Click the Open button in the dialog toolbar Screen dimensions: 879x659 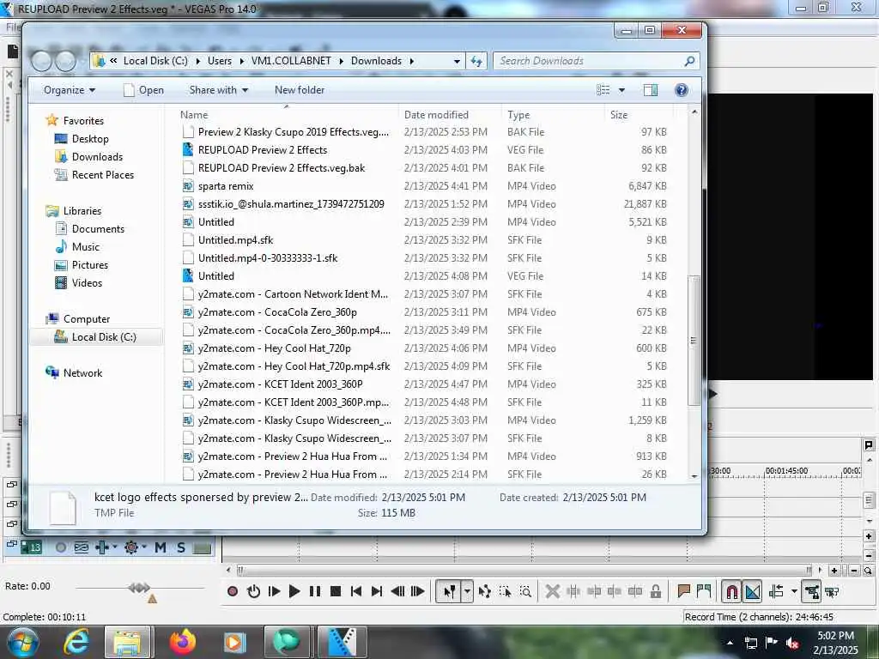143,90
